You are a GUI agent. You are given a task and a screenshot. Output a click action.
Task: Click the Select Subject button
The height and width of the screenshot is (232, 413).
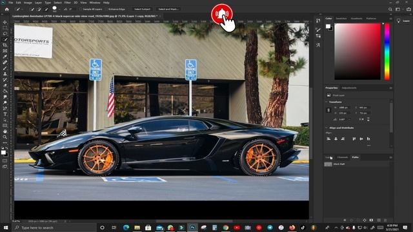[142, 9]
